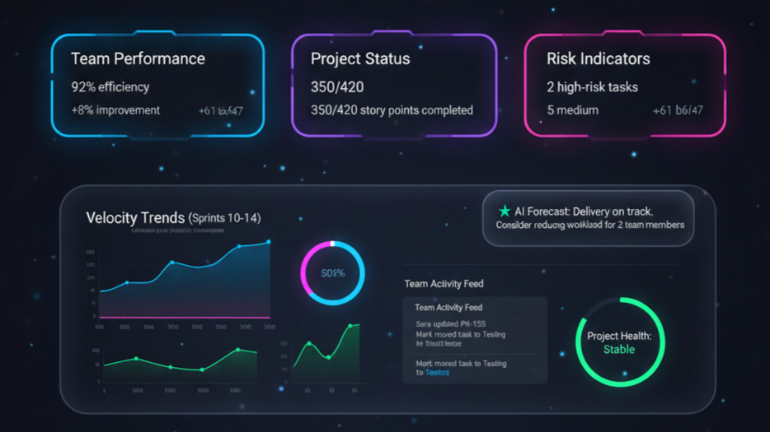Click the blue link at feed bottom
Screen dimensions: 770x432
tap(438, 373)
